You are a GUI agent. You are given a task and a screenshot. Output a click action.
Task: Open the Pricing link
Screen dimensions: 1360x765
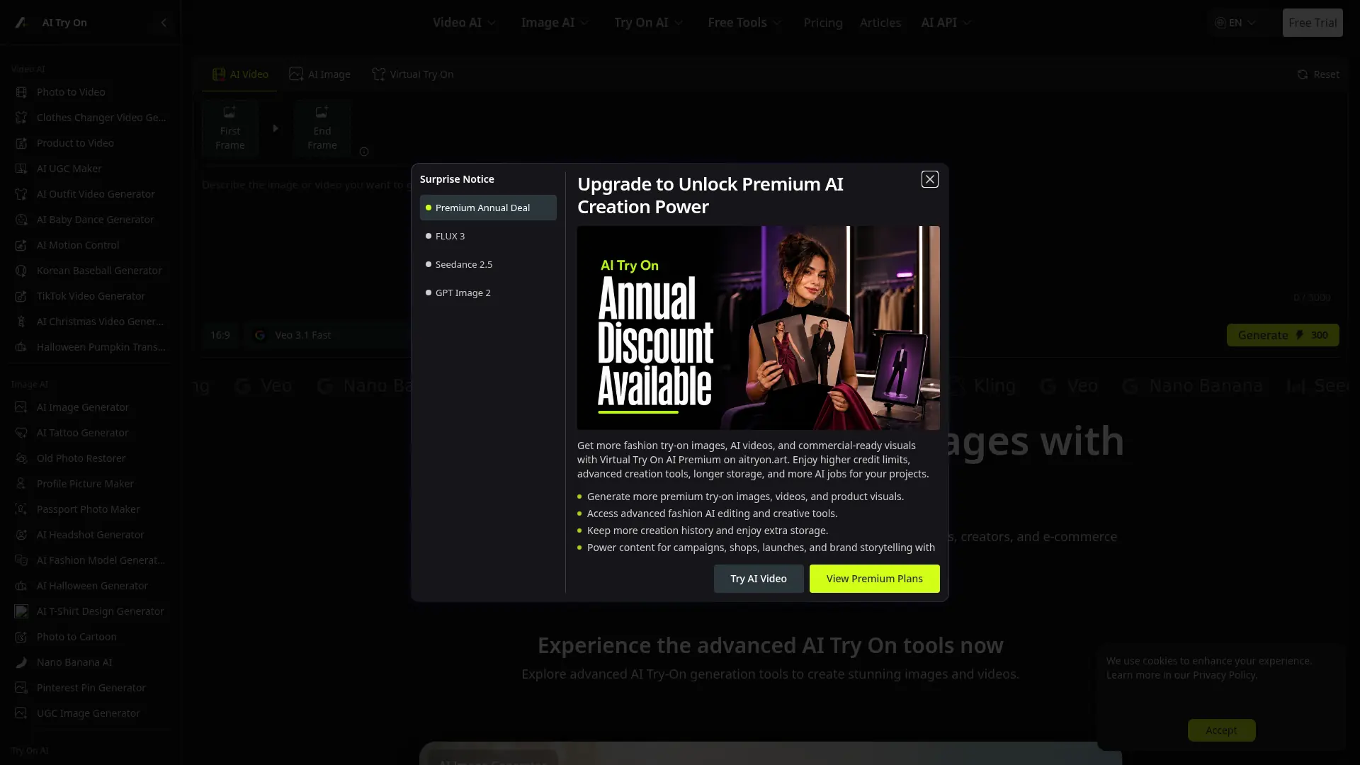coord(823,23)
